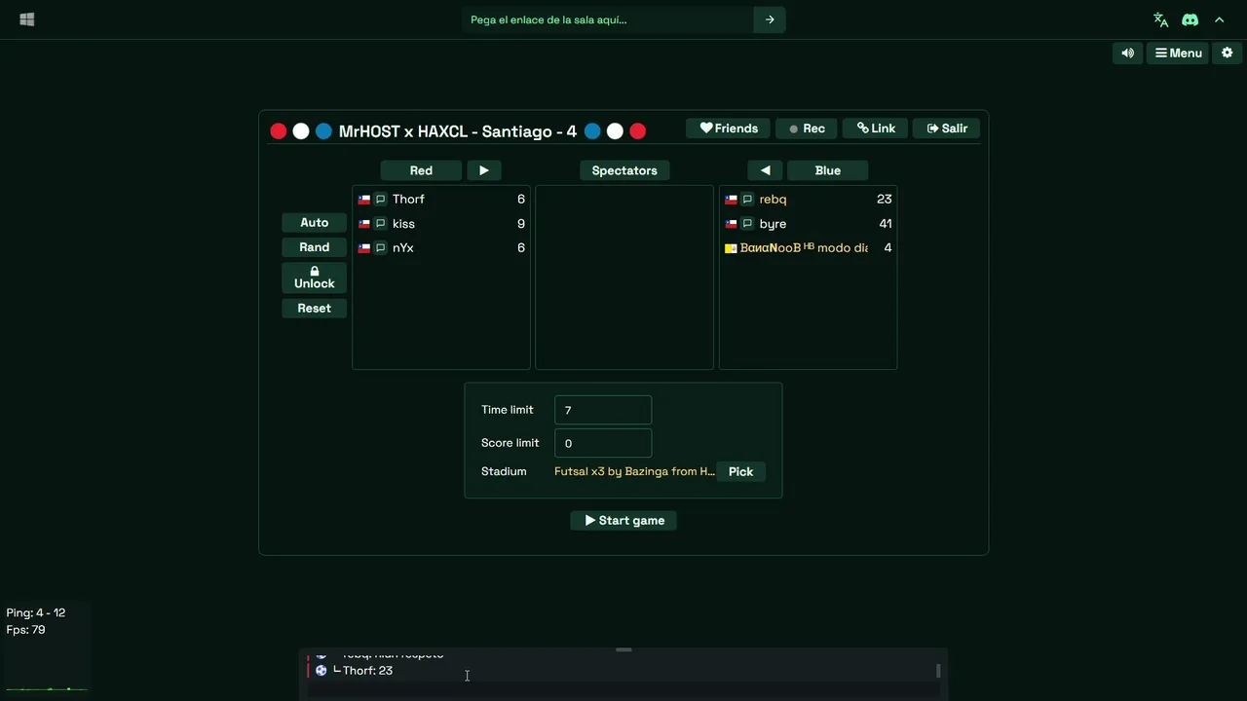Click the chat message input box
1247x701 pixels.
[623, 691]
